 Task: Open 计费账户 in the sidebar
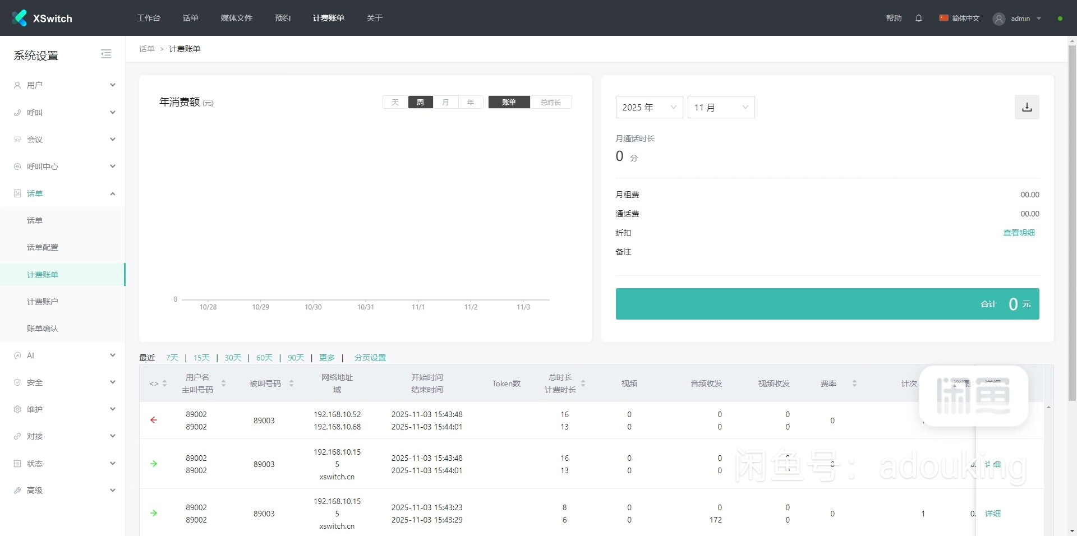43,302
